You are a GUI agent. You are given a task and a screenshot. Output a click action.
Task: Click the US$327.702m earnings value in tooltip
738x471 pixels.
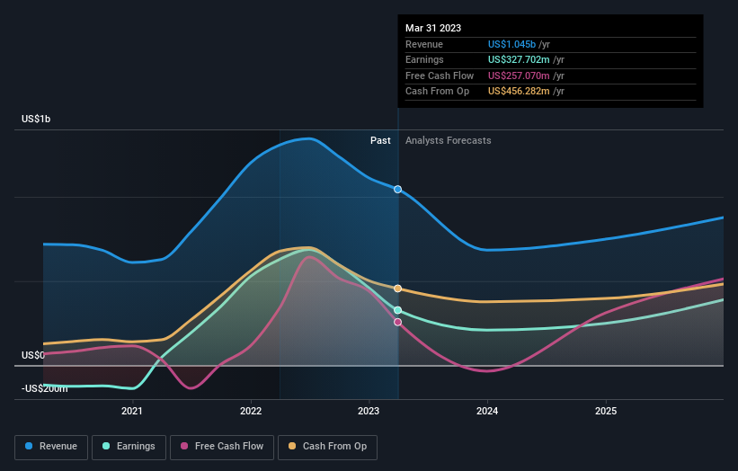(519, 59)
